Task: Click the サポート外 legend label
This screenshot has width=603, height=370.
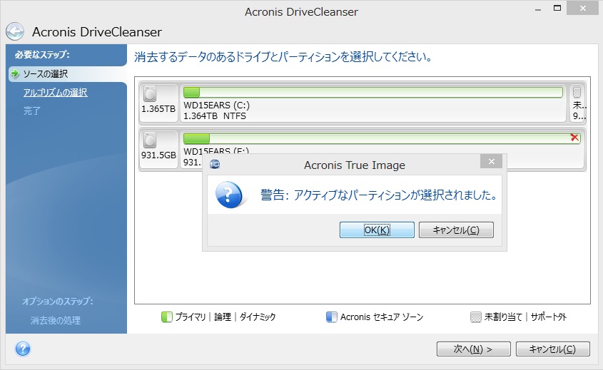Action: coord(549,317)
